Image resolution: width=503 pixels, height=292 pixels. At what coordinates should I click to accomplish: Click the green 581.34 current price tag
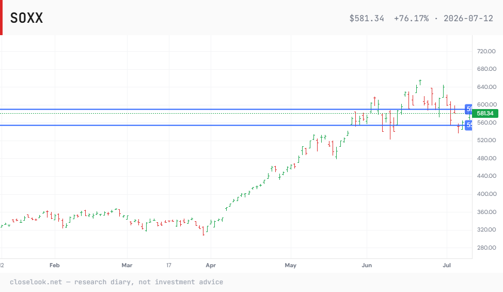pyautogui.click(x=485, y=113)
